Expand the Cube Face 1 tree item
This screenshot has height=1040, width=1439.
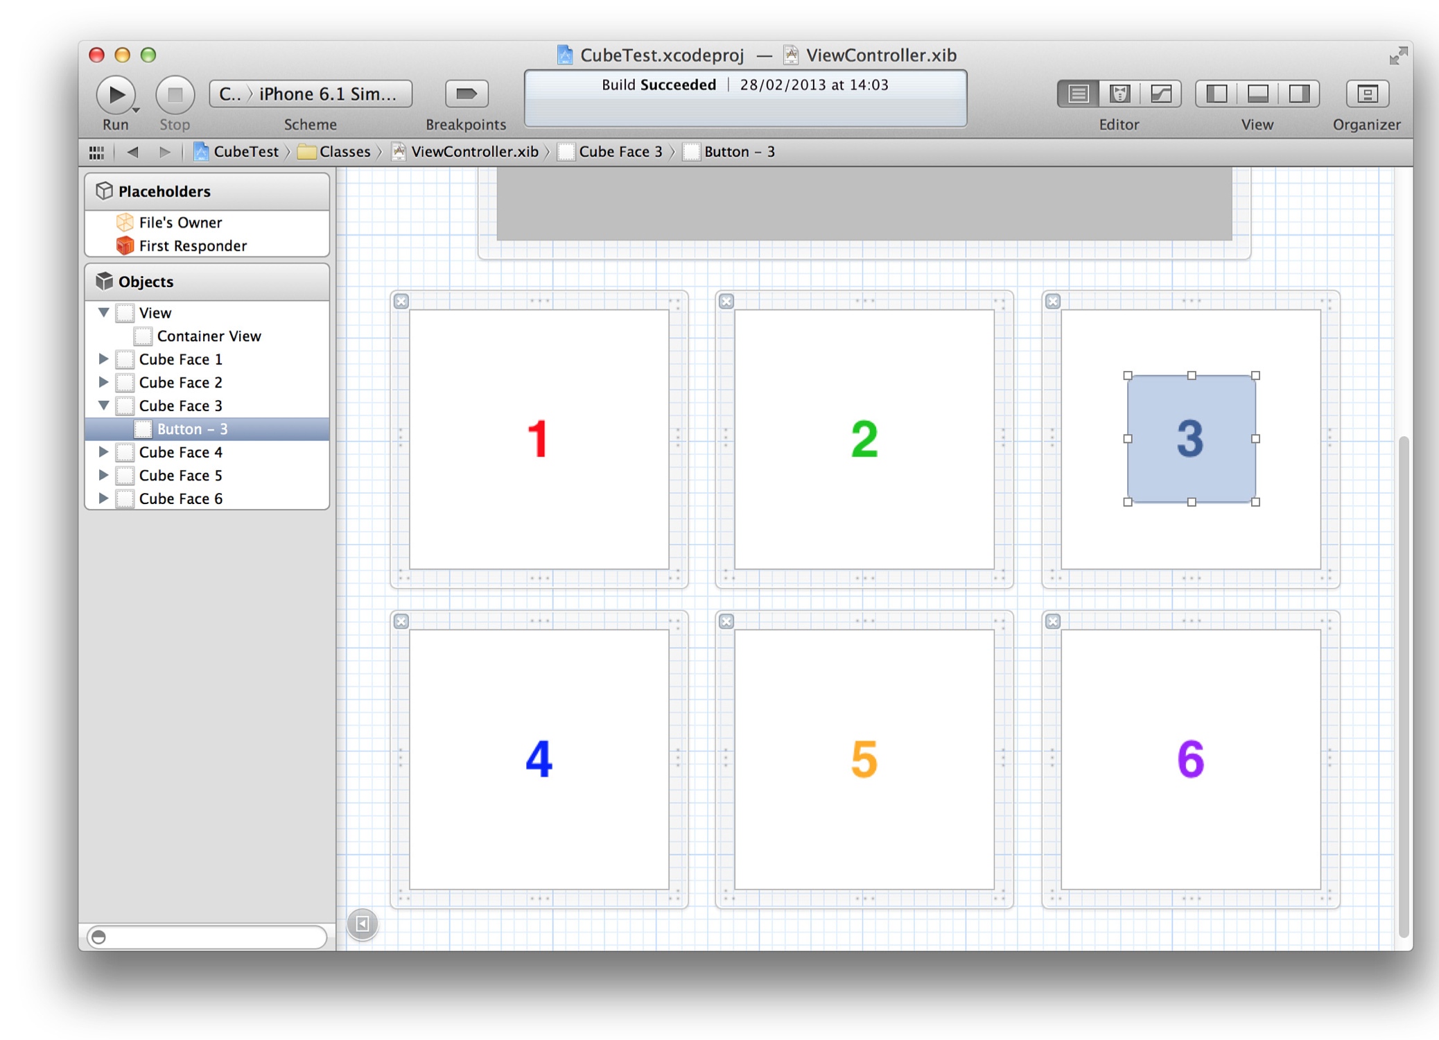(105, 358)
